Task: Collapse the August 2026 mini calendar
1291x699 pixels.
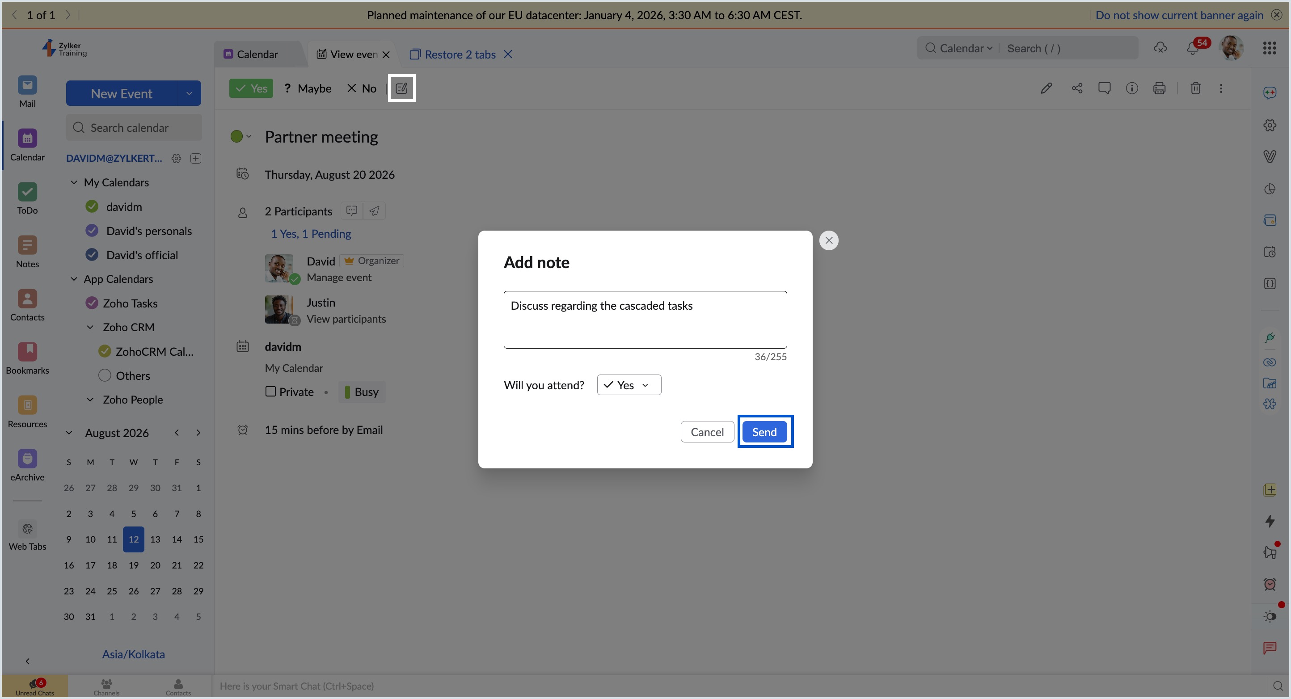Action: (x=69, y=433)
